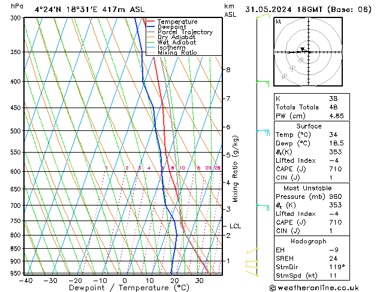The width and height of the screenshot is (377, 292).
Task: Click the surface Temp value 34
Action: click(333, 135)
